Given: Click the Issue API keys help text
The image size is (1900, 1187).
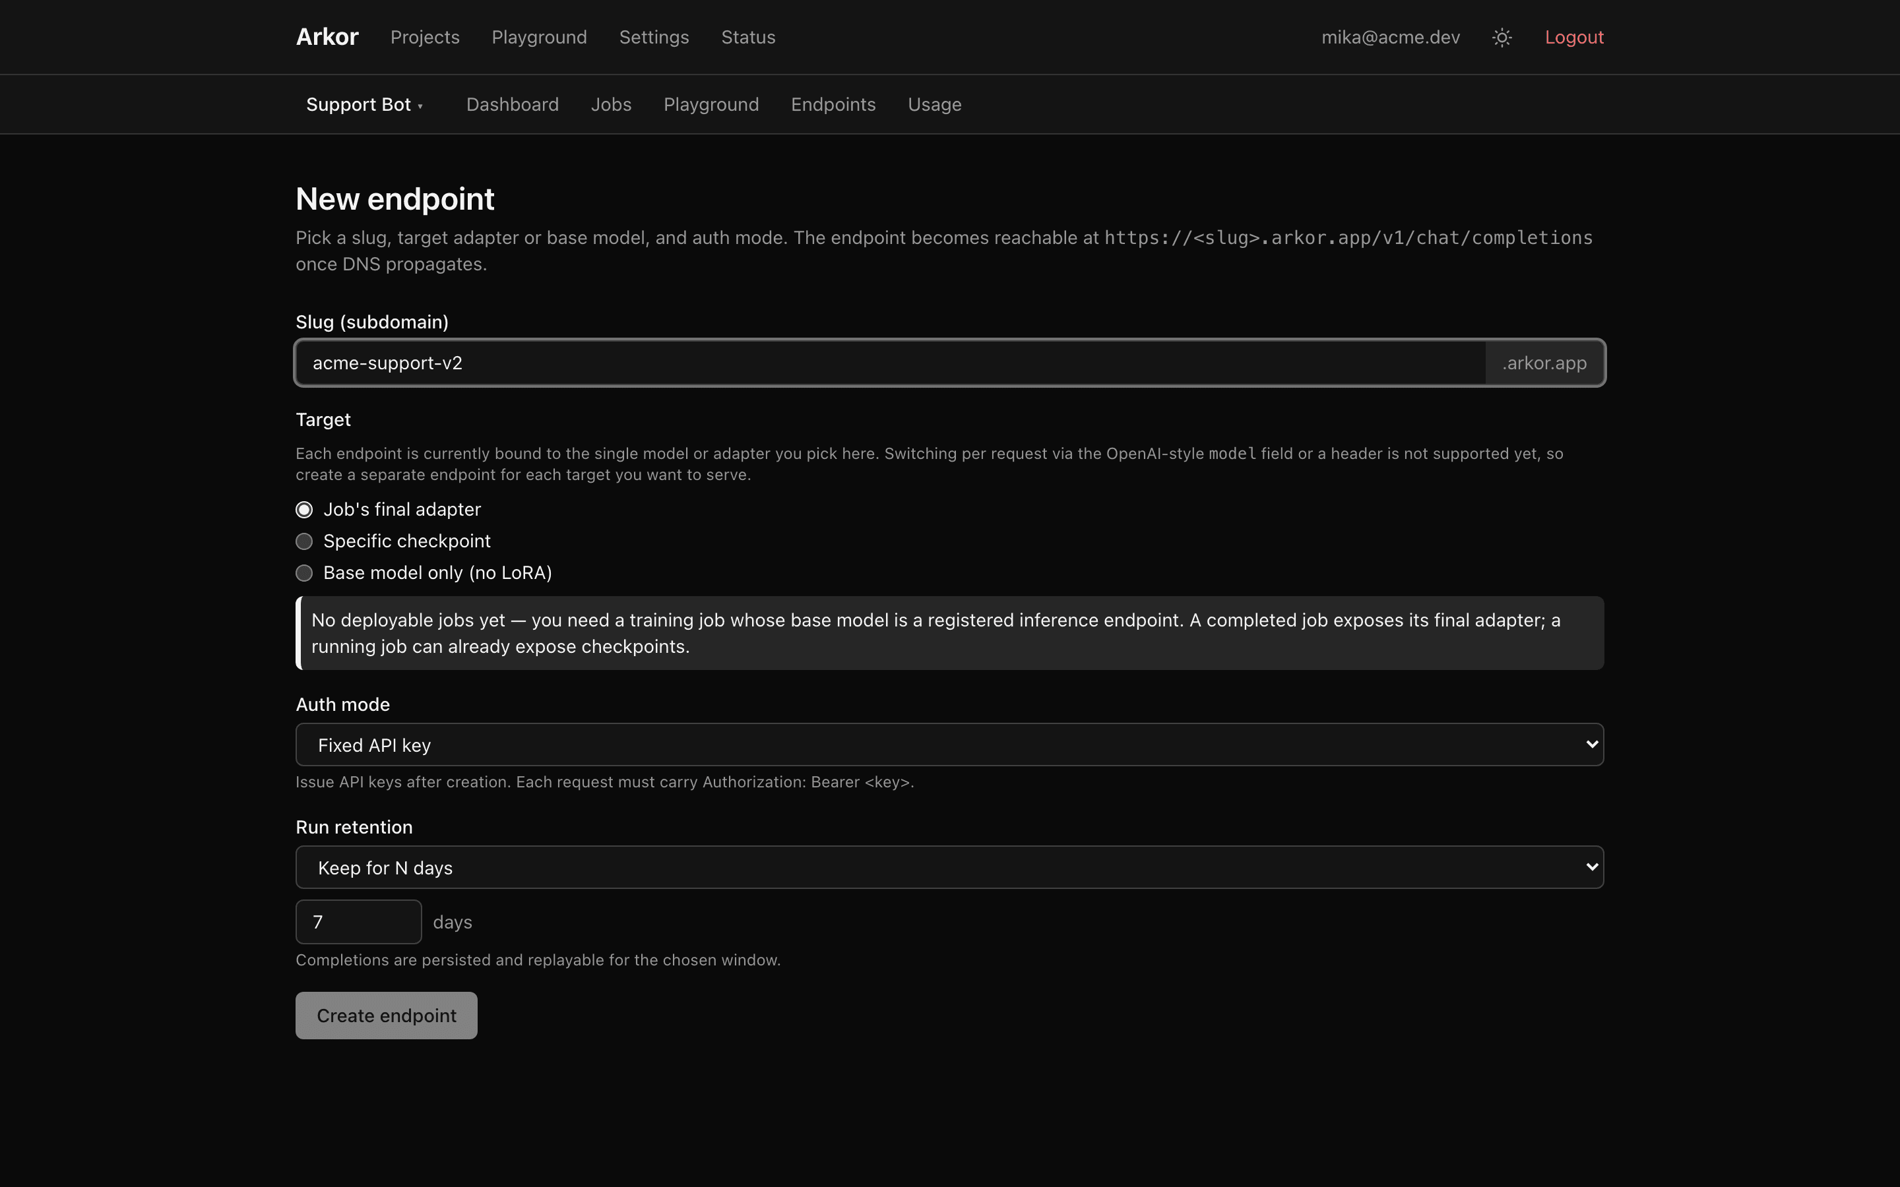Looking at the screenshot, I should coord(604,782).
